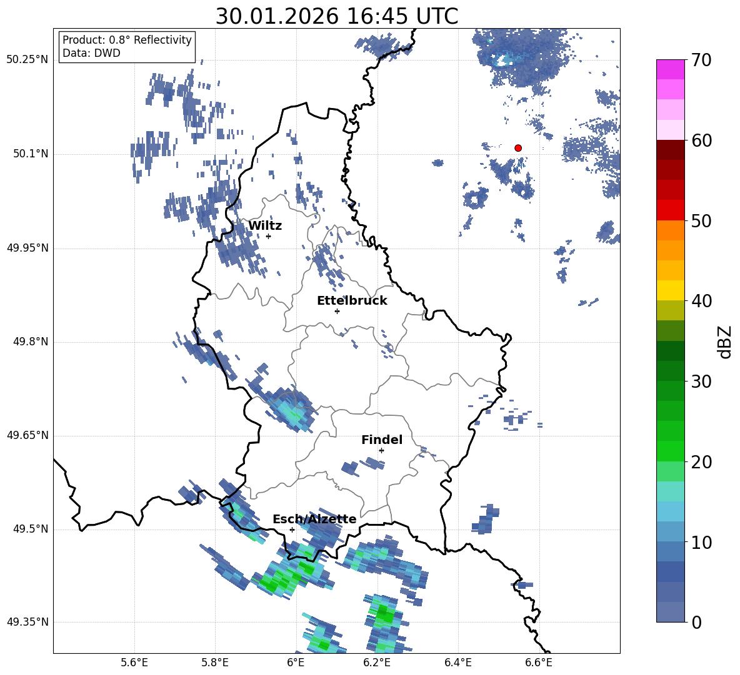
Task: Click the Esch/Alzette location cross marker
Action: 292,530
